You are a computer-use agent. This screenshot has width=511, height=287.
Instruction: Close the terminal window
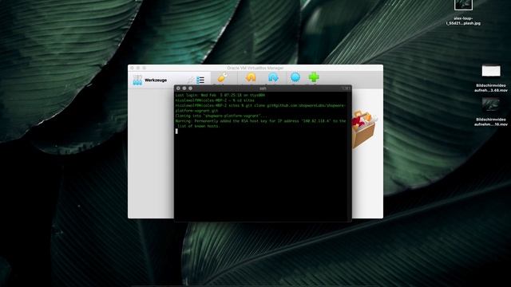[178, 88]
